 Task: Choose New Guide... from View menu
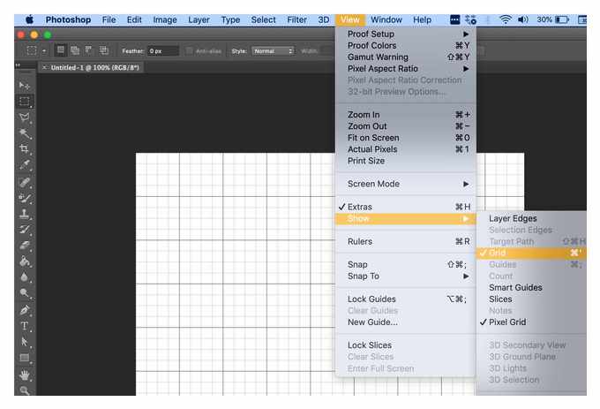point(406,322)
